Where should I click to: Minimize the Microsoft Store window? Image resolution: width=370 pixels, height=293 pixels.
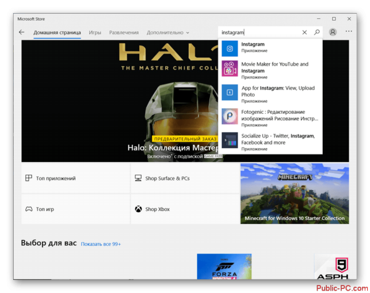319,19
